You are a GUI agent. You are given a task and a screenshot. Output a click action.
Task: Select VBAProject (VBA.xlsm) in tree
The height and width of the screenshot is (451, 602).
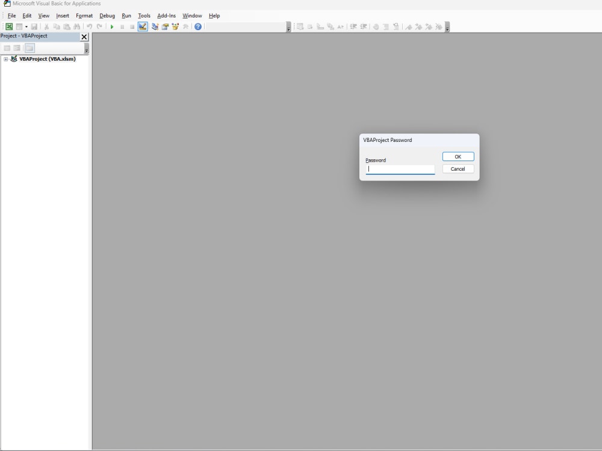[x=47, y=59]
